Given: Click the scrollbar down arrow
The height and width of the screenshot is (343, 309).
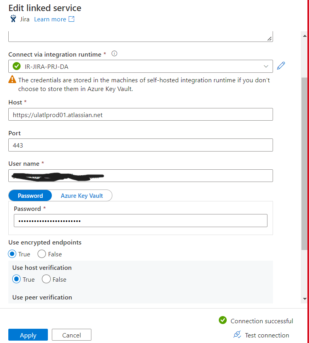Looking at the screenshot, I should coord(305,299).
